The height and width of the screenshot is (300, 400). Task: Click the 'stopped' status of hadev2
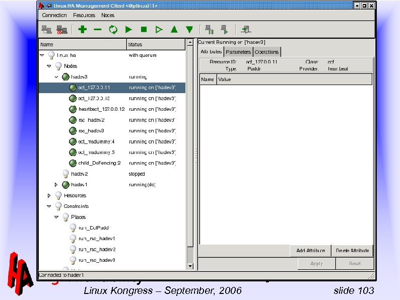coord(137,174)
